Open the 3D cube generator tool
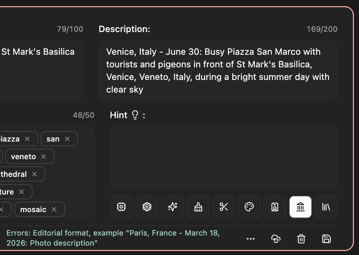 147,207
